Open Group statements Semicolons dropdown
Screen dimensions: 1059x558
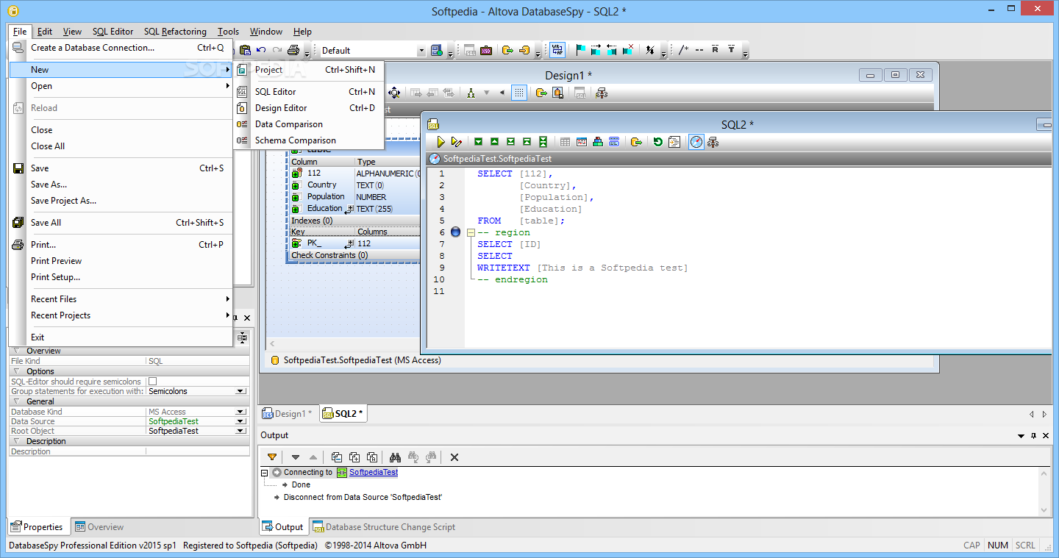click(x=240, y=391)
